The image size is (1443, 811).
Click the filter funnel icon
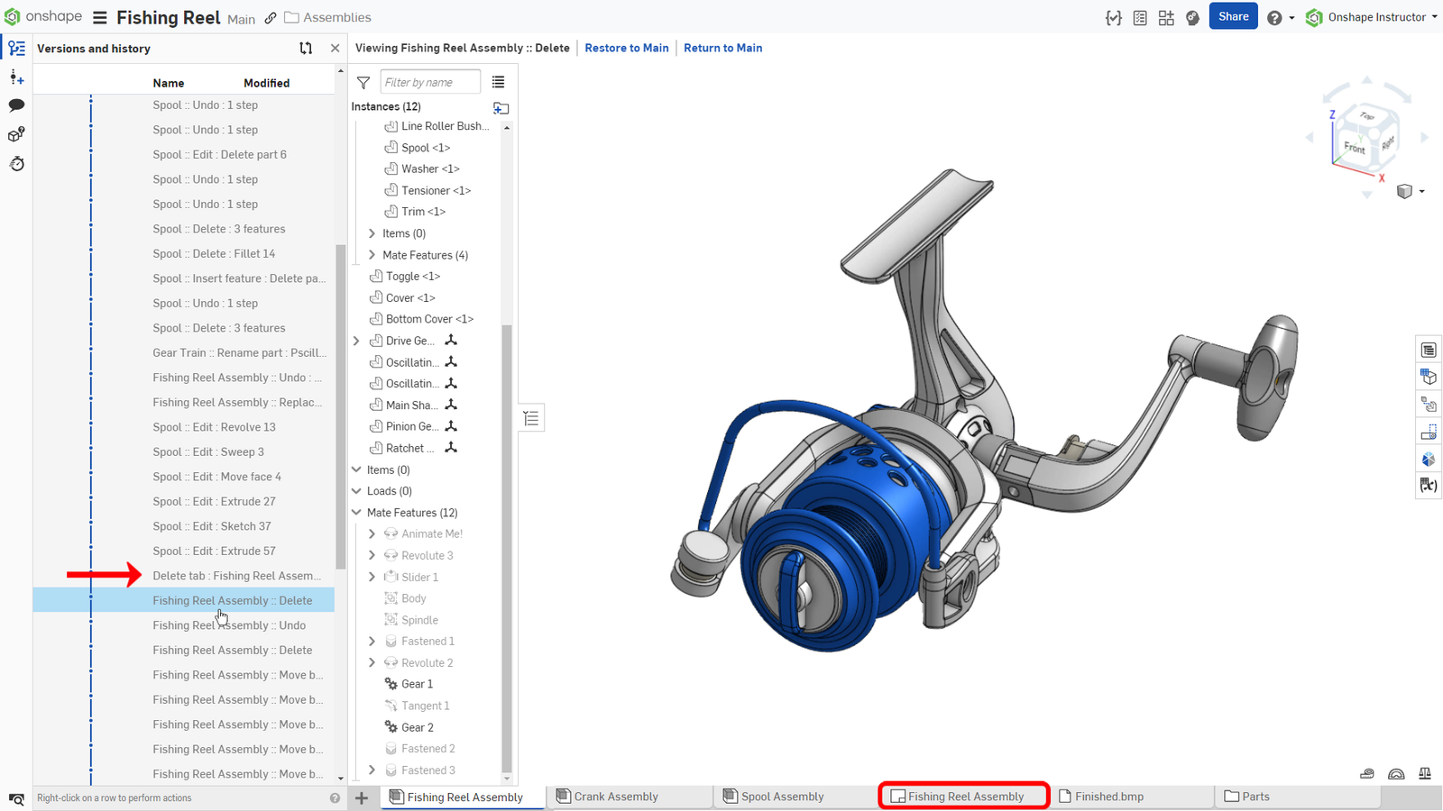363,83
